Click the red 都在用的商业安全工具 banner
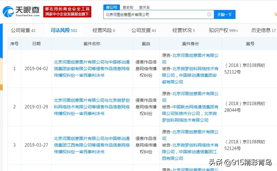The image size is (277, 171). (67, 11)
